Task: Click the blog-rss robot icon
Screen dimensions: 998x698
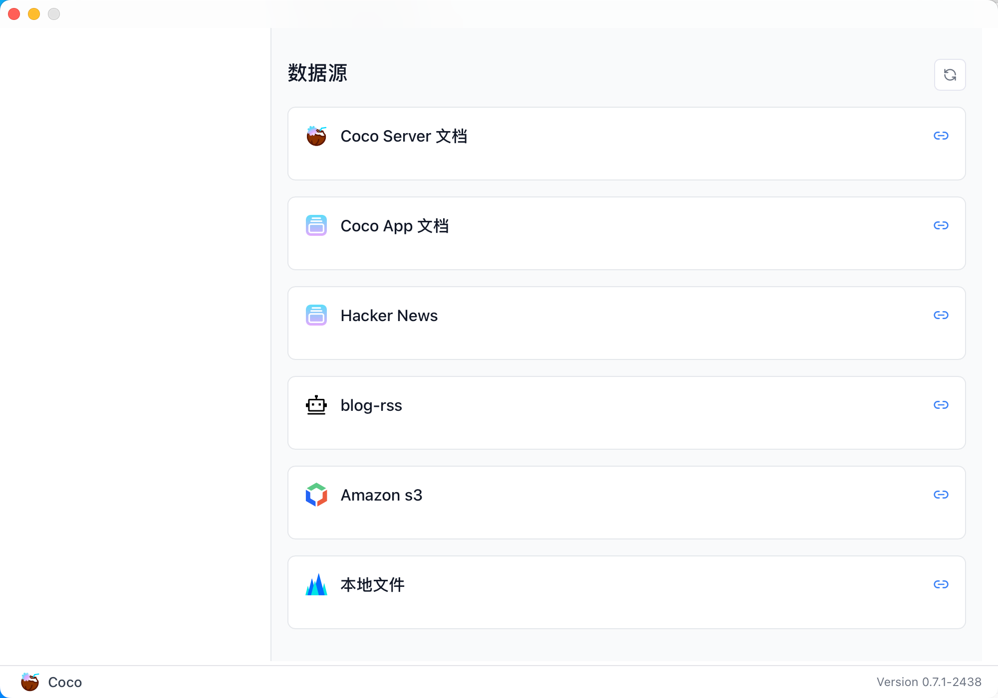Action: pos(315,405)
